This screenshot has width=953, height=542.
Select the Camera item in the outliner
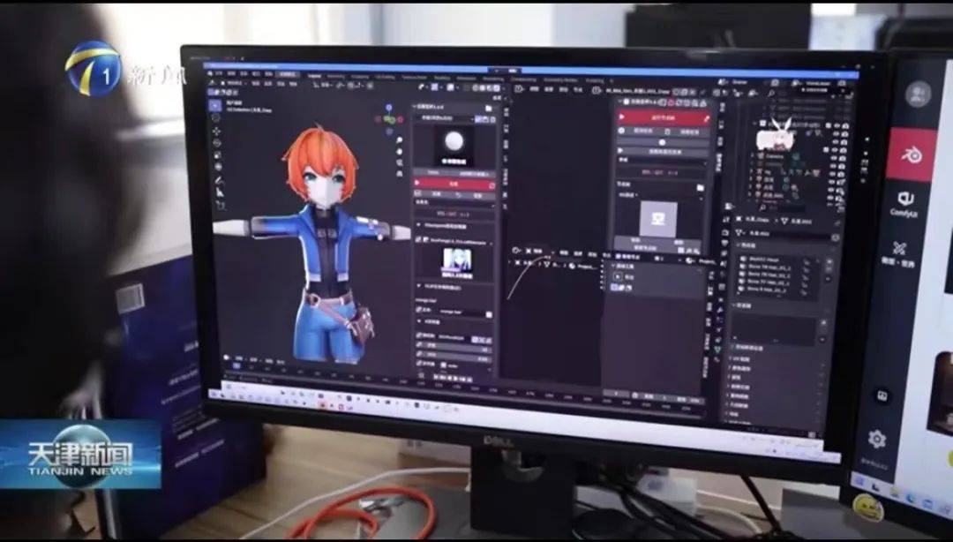[x=775, y=155]
